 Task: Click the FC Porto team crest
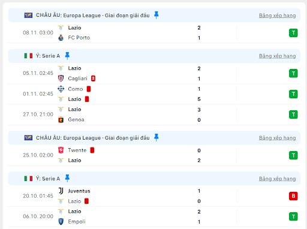click(x=61, y=38)
